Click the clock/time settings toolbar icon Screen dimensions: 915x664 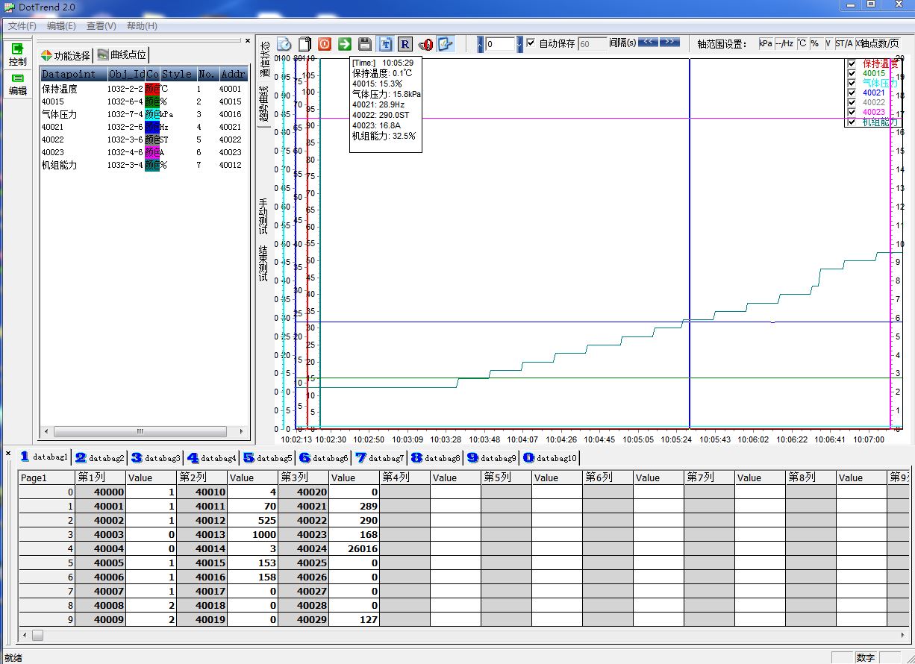[284, 44]
